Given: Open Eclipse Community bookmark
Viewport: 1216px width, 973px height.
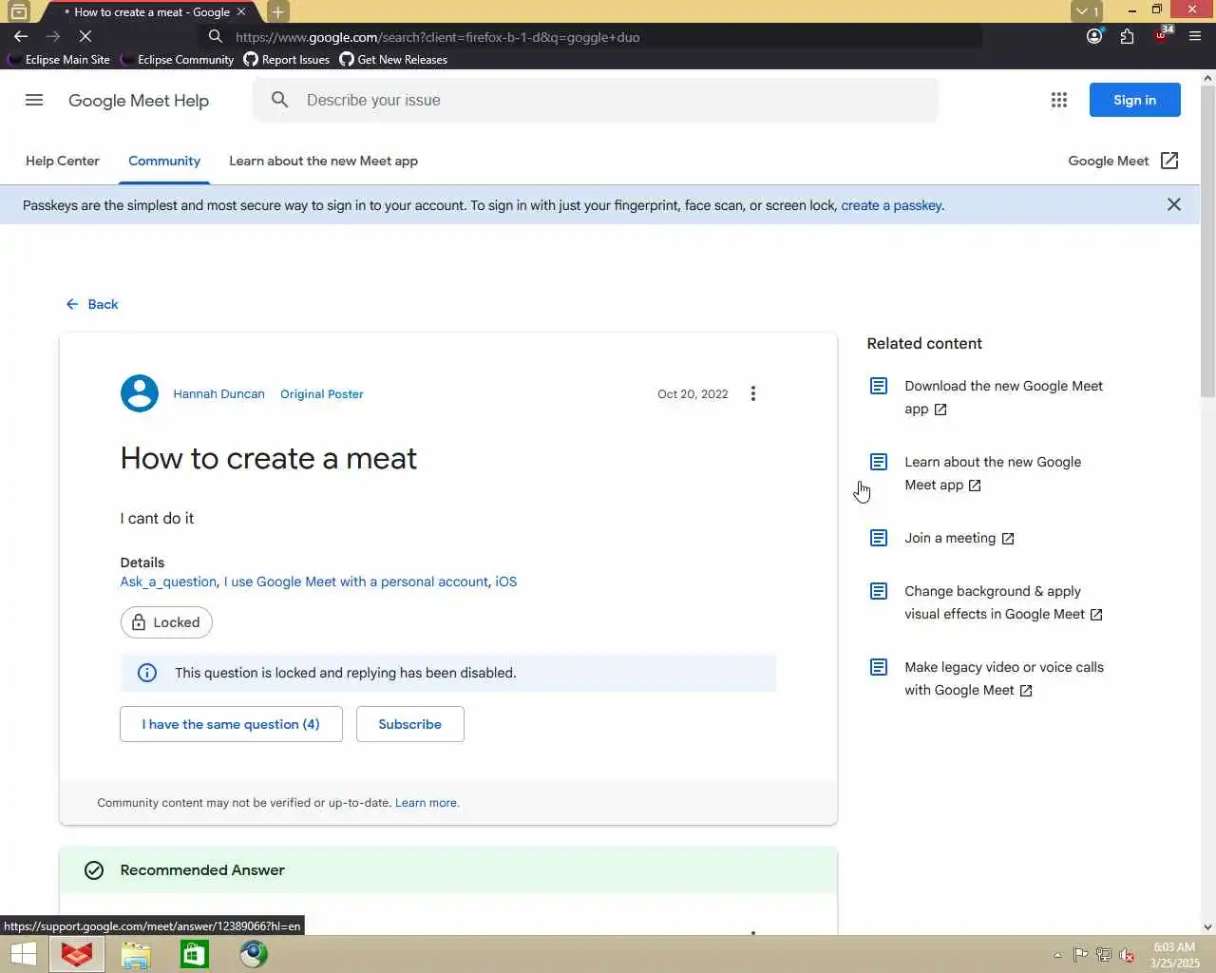Looking at the screenshot, I should tap(178, 59).
